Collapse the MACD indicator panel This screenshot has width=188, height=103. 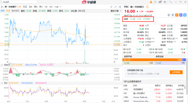(2, 65)
